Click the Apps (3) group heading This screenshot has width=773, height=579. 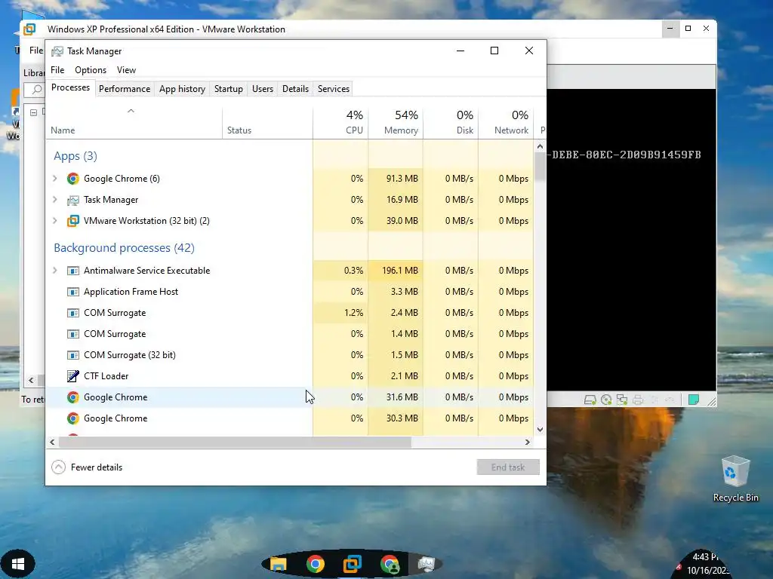pyautogui.click(x=75, y=156)
